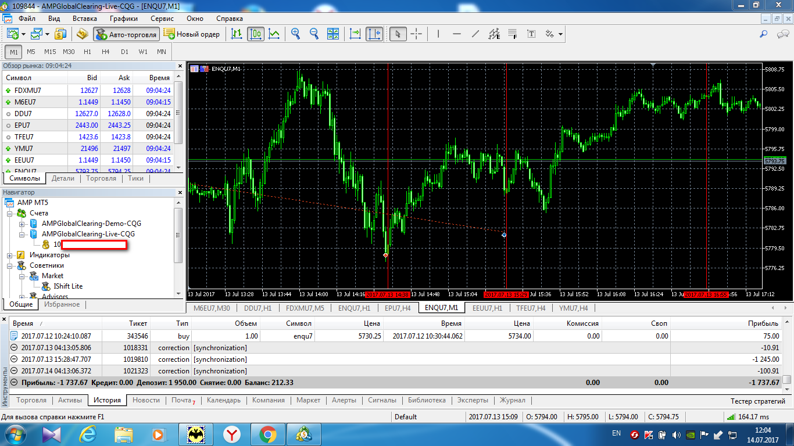Click the connection status bars icon
This screenshot has width=794, height=446.
coord(730,416)
